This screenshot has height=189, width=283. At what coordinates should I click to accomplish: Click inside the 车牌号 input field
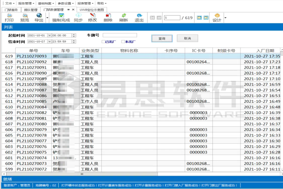pos(119,35)
